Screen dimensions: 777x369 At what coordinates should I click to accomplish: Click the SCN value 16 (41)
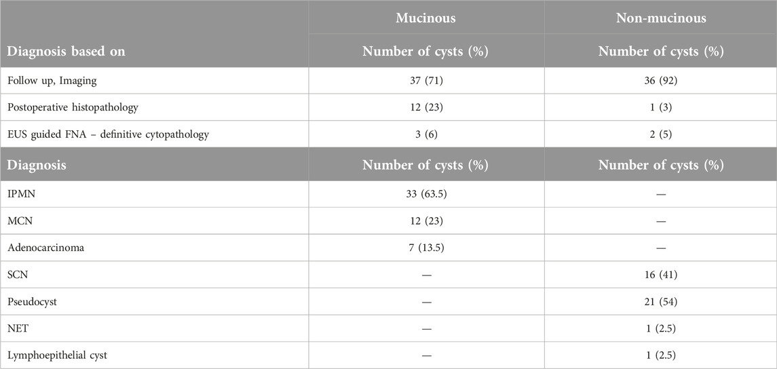[660, 275]
